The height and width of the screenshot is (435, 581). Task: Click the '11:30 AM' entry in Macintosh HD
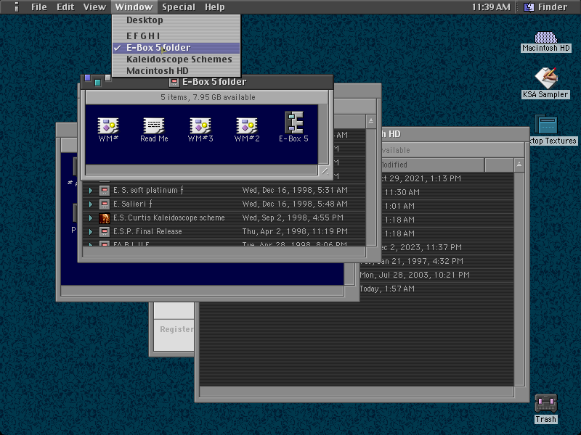[402, 192]
